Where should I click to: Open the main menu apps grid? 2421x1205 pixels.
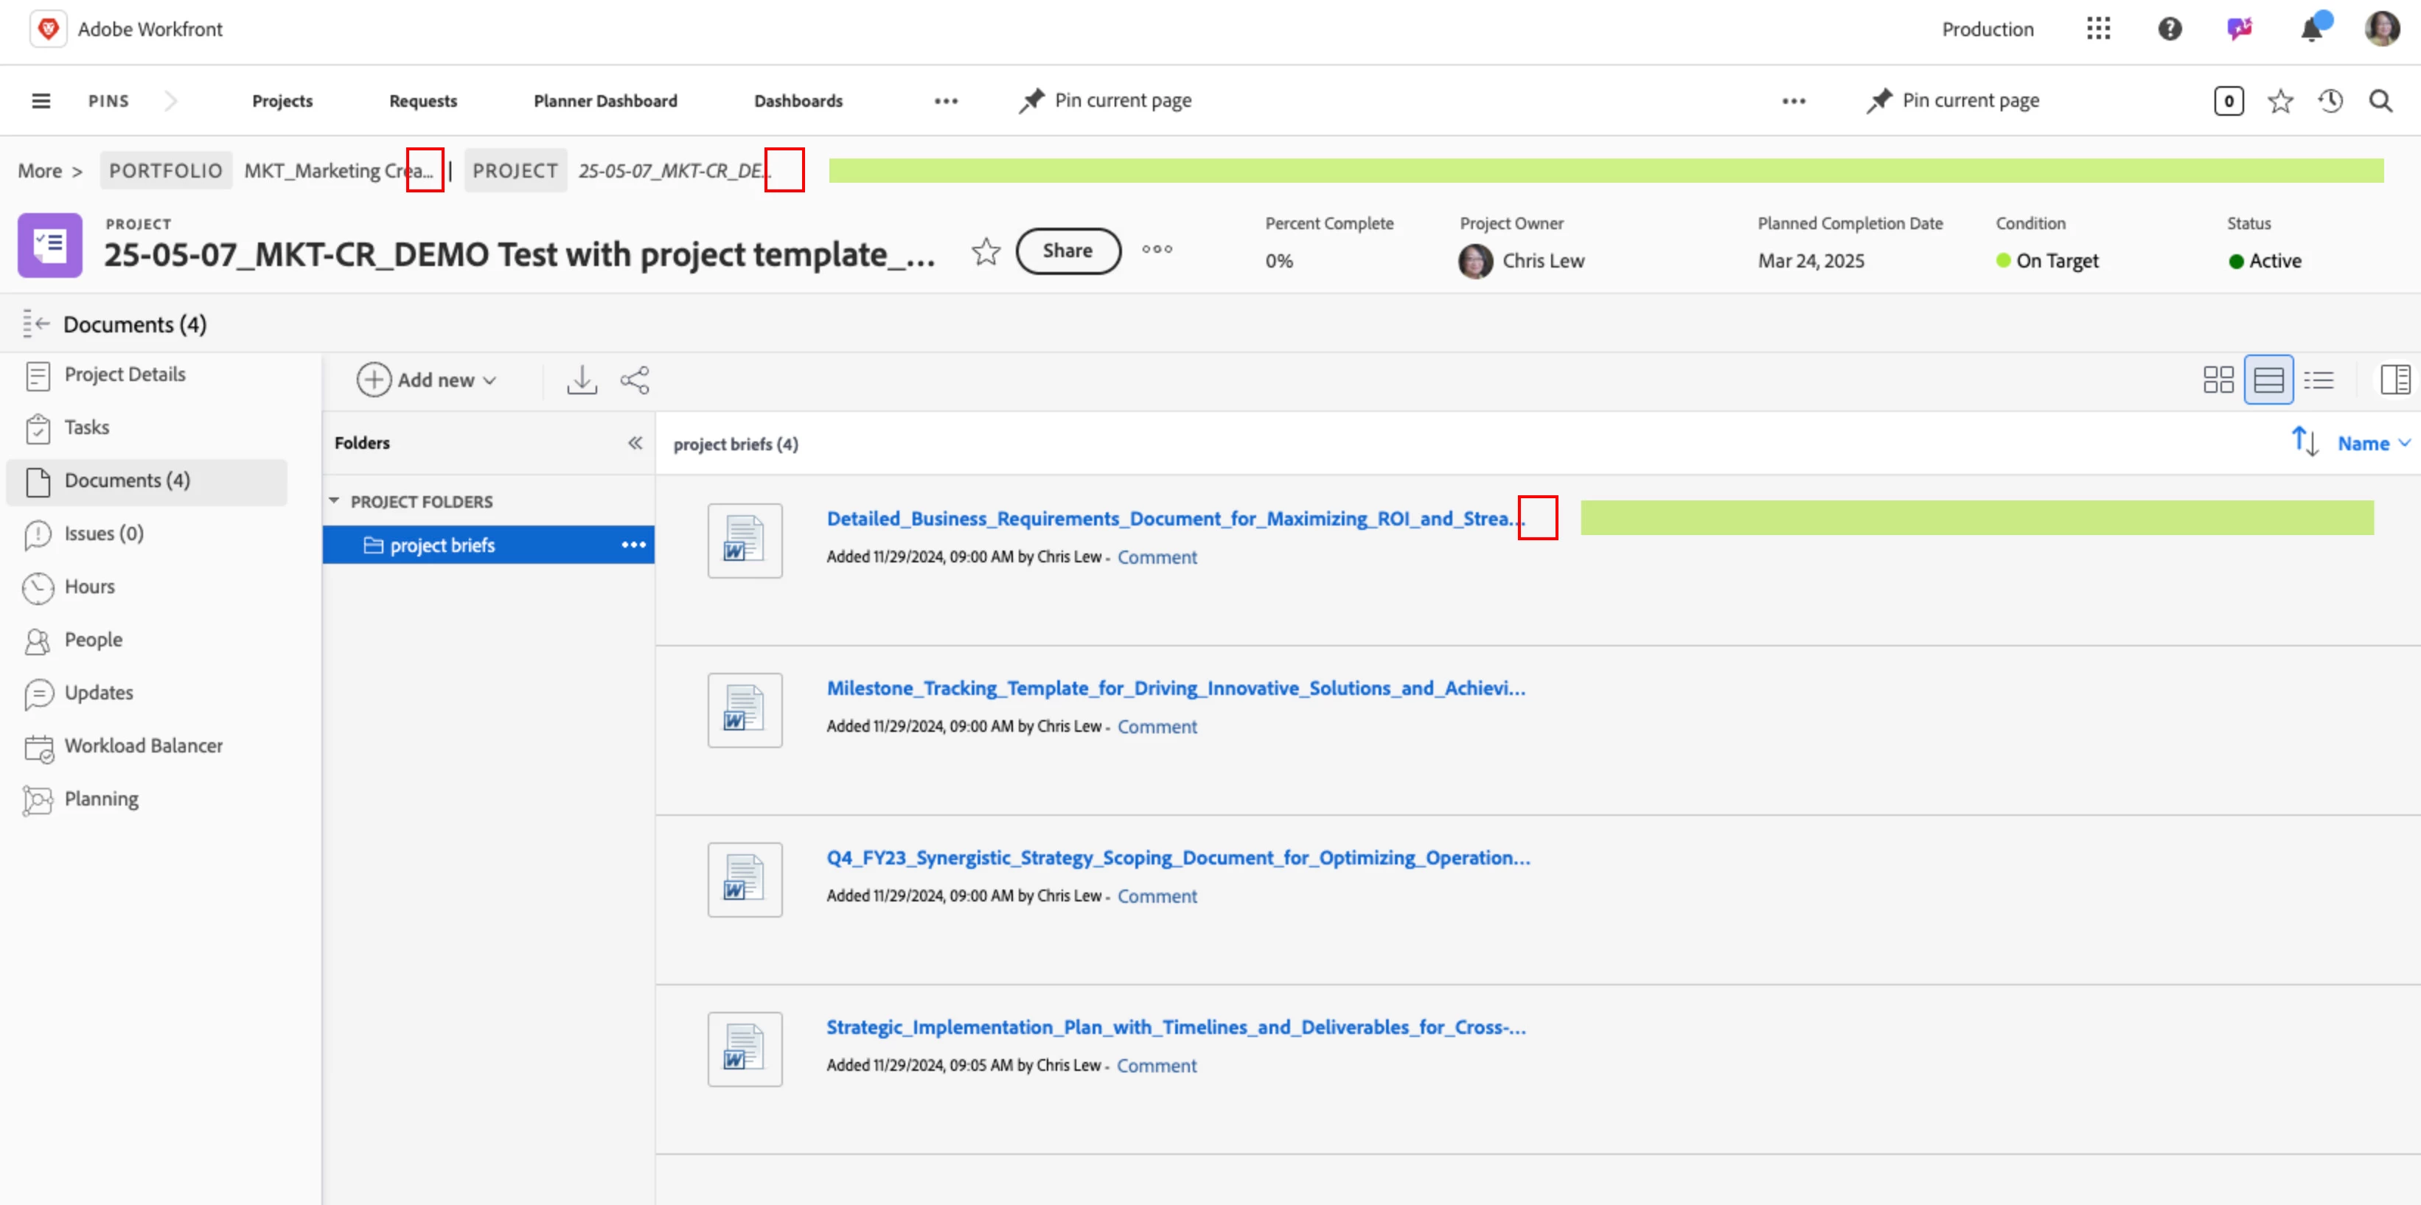tap(2097, 29)
